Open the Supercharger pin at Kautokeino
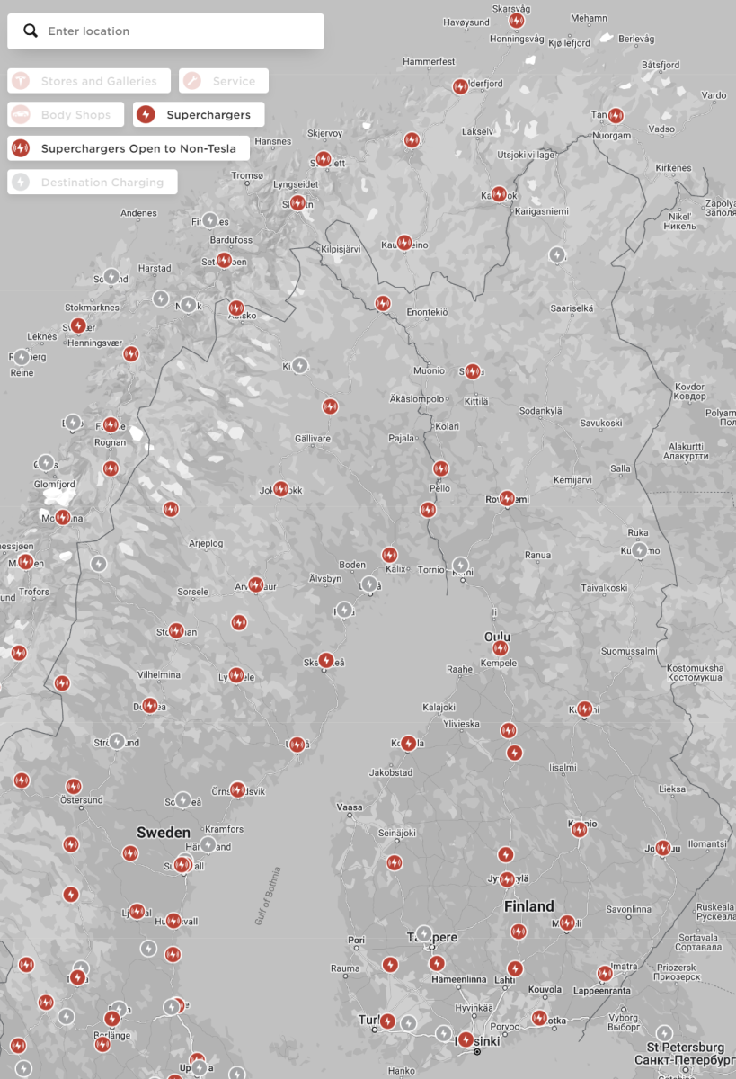The image size is (736, 1079). [x=404, y=242]
